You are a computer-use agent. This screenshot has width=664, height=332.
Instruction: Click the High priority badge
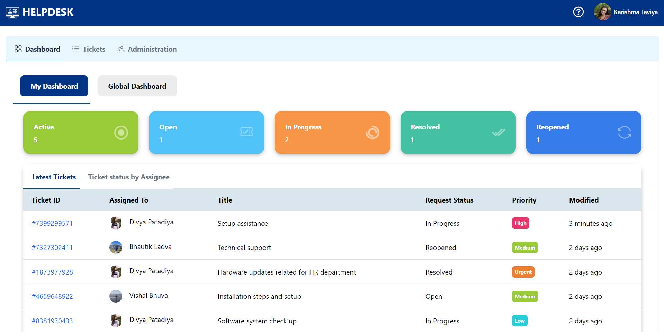pos(520,223)
